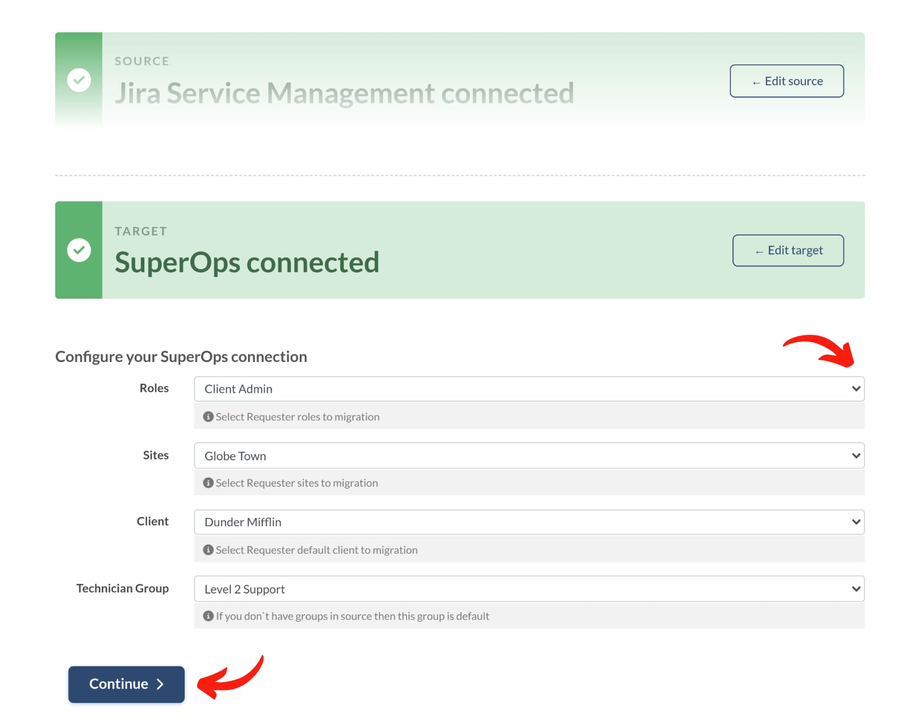Click the green checkmark icon in Target panel
Screen dimensions: 923x724
pyautogui.click(x=79, y=250)
